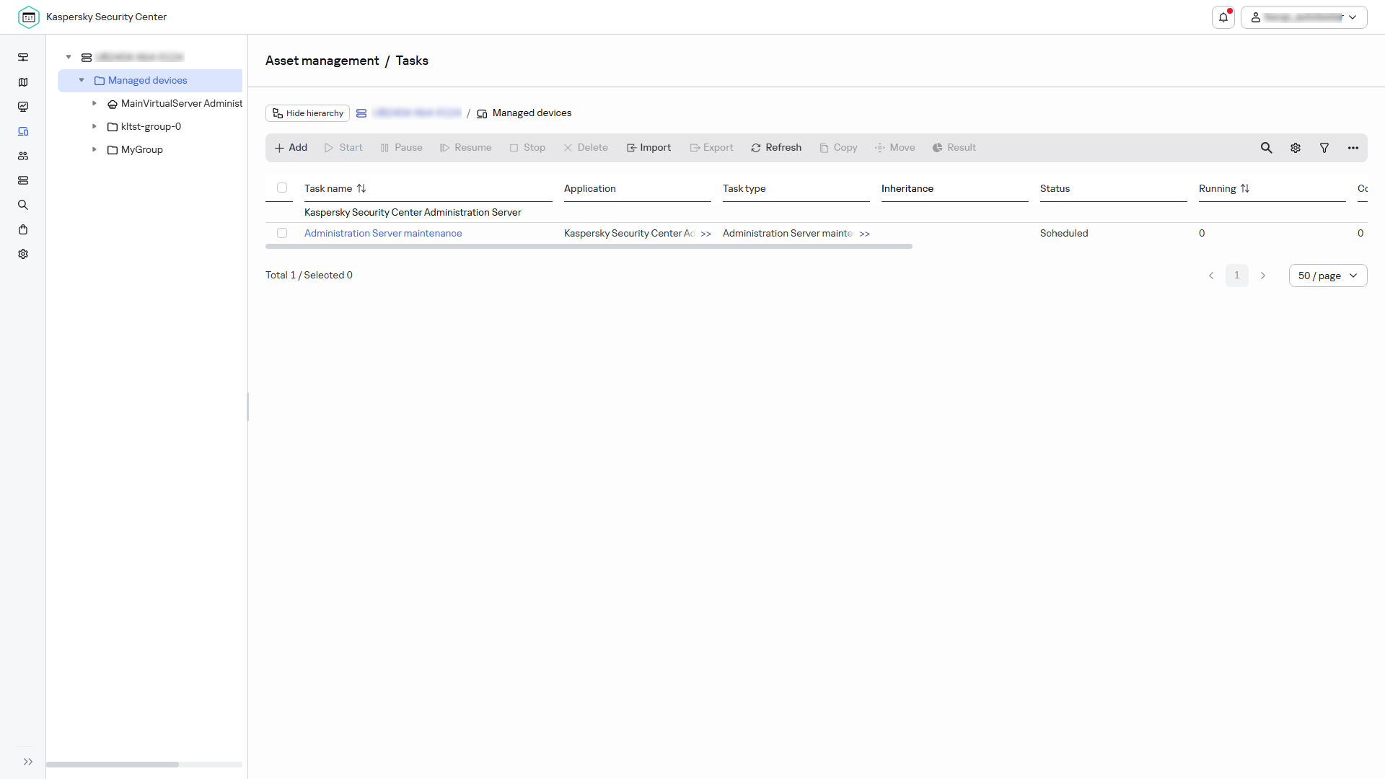Click Asset management in page breadcrumb
Screen dimensions: 1385x779
coord(322,61)
